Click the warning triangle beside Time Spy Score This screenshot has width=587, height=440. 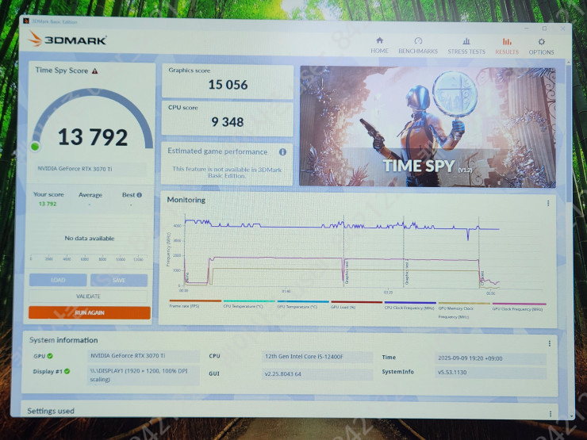[94, 71]
